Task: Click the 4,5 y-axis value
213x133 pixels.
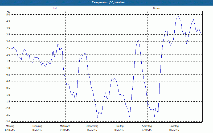Action: click(x=8, y=21)
